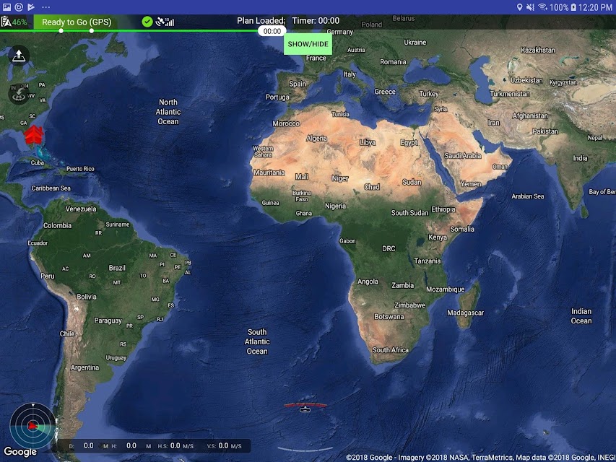Open the compass radar widget

(x=32, y=425)
